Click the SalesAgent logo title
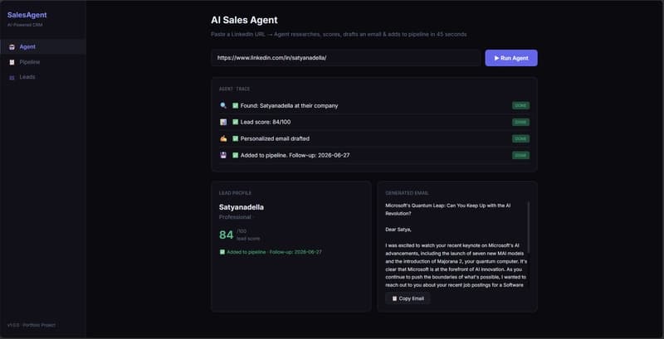Image resolution: width=664 pixels, height=339 pixels. pyautogui.click(x=27, y=15)
